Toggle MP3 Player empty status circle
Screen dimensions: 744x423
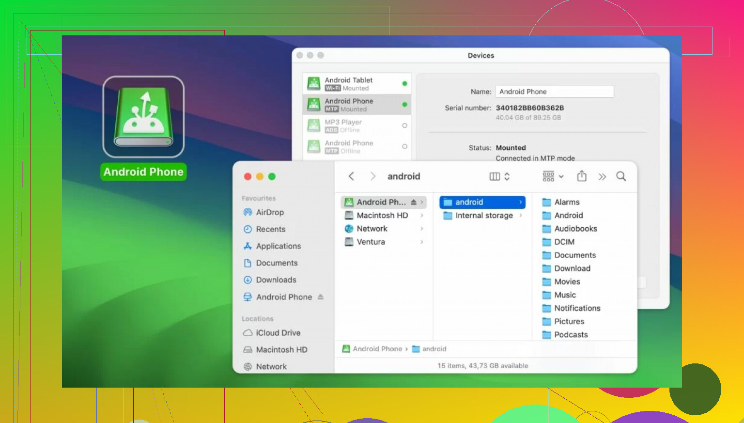point(404,125)
